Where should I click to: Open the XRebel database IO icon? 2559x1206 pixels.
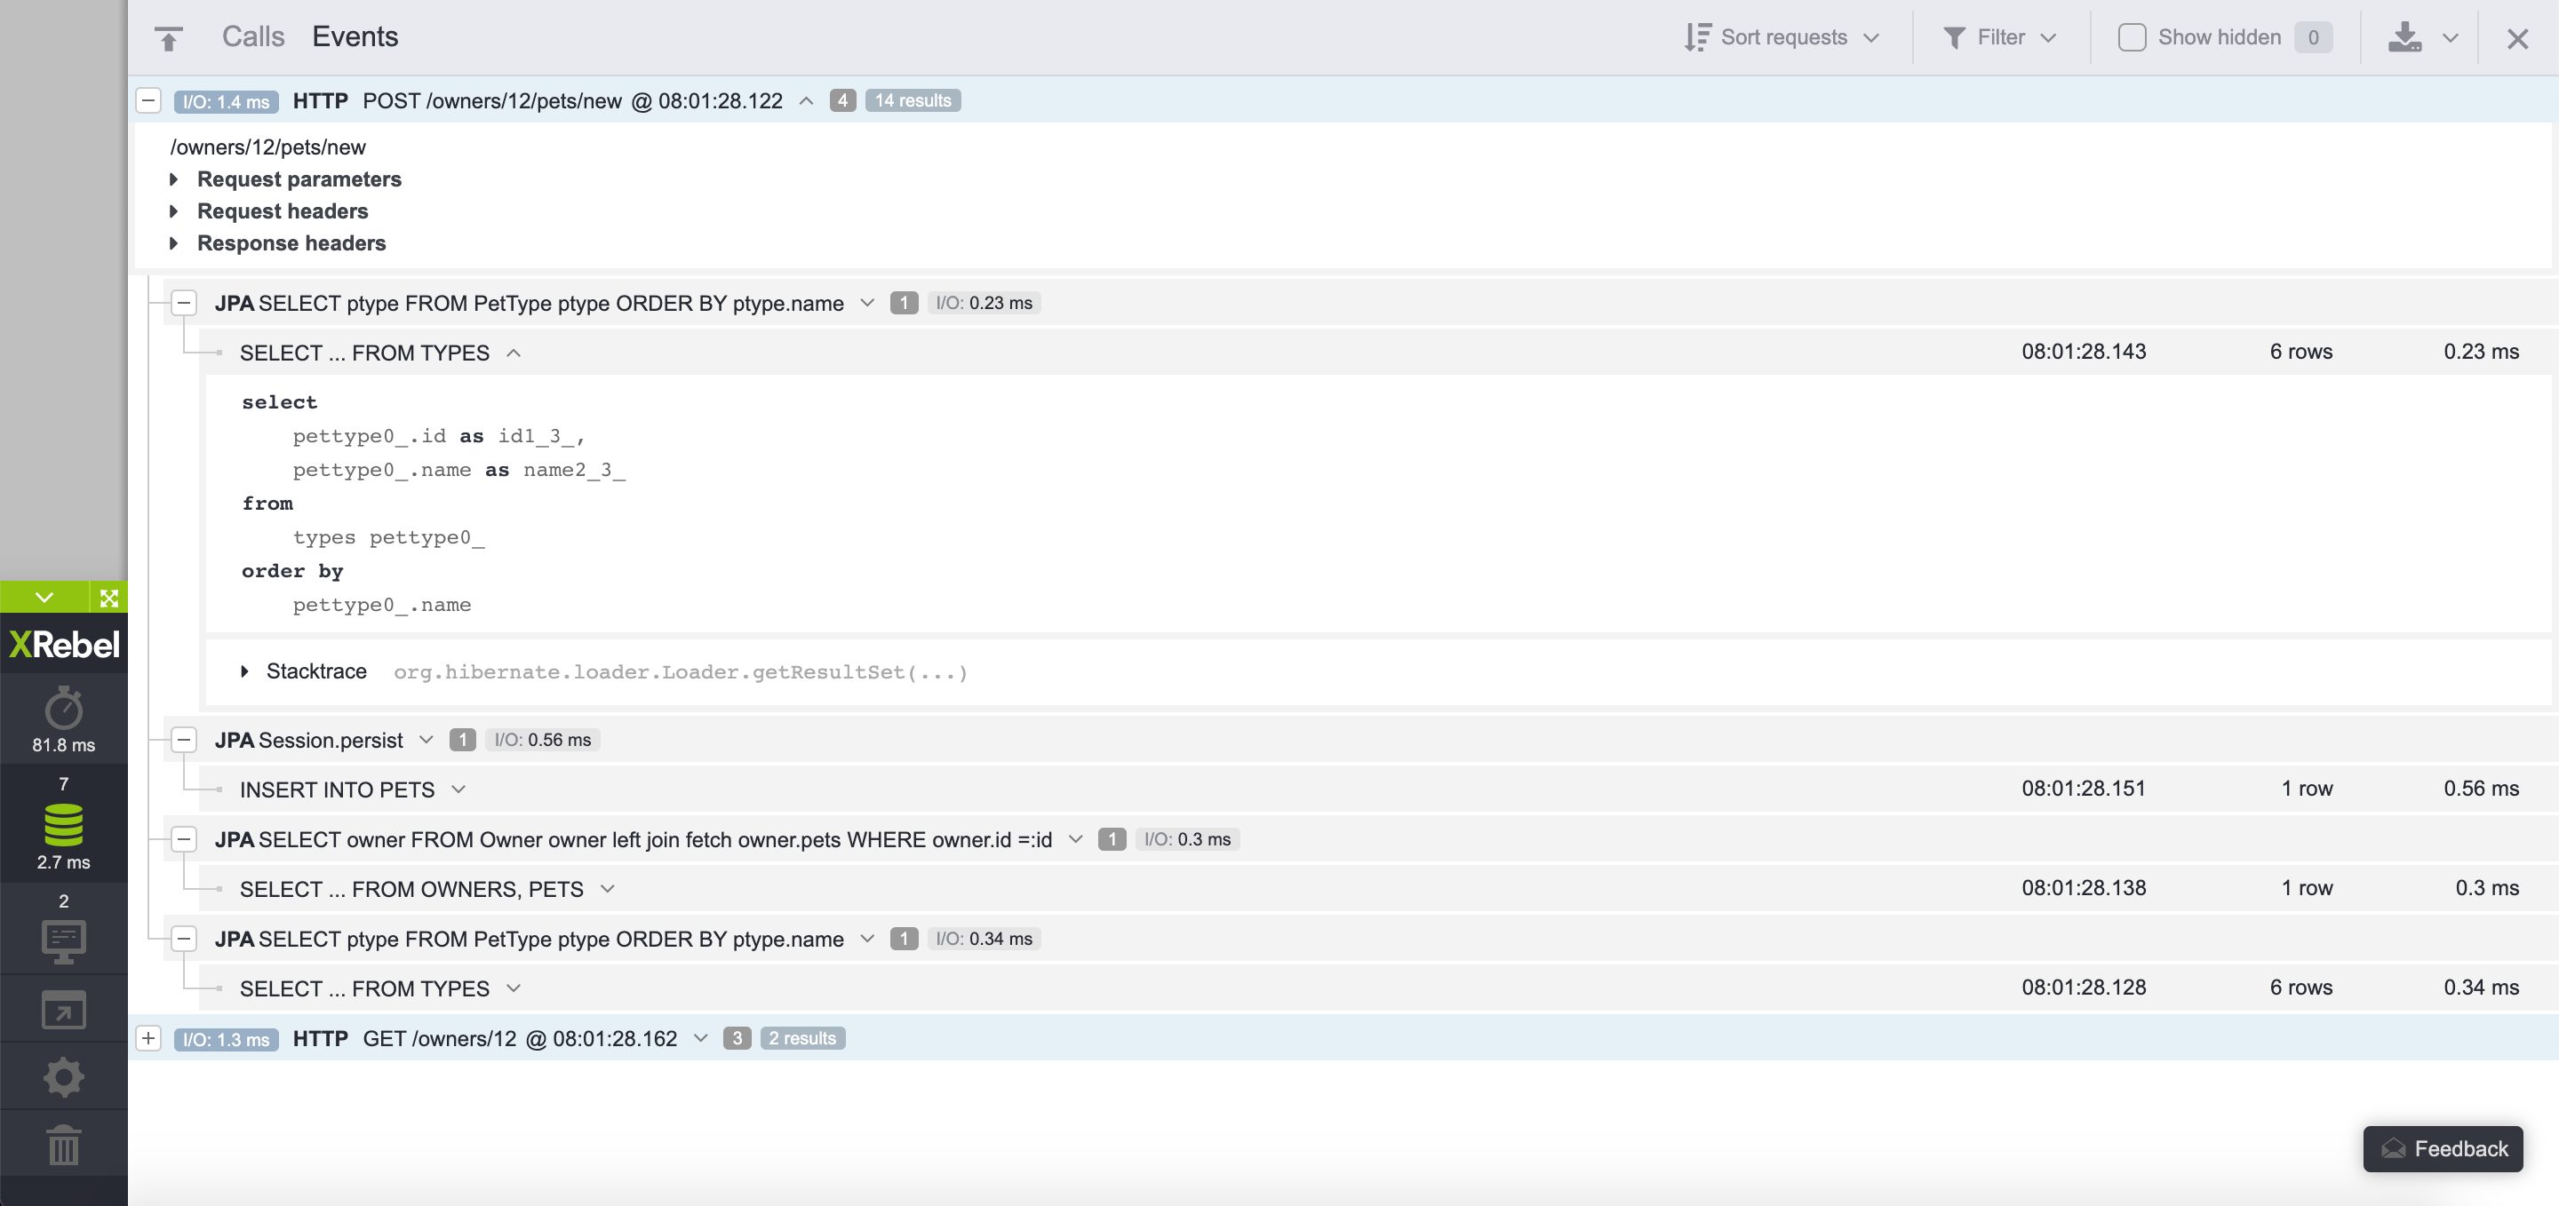(64, 825)
